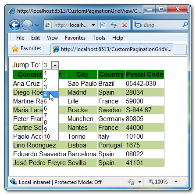This screenshot has width=196, height=195.
Task: Open the Tools menu
Action: 99,38
